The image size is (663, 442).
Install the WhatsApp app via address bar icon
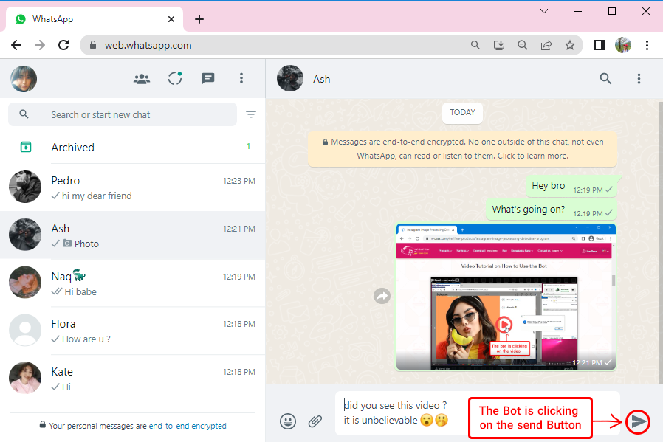point(499,45)
